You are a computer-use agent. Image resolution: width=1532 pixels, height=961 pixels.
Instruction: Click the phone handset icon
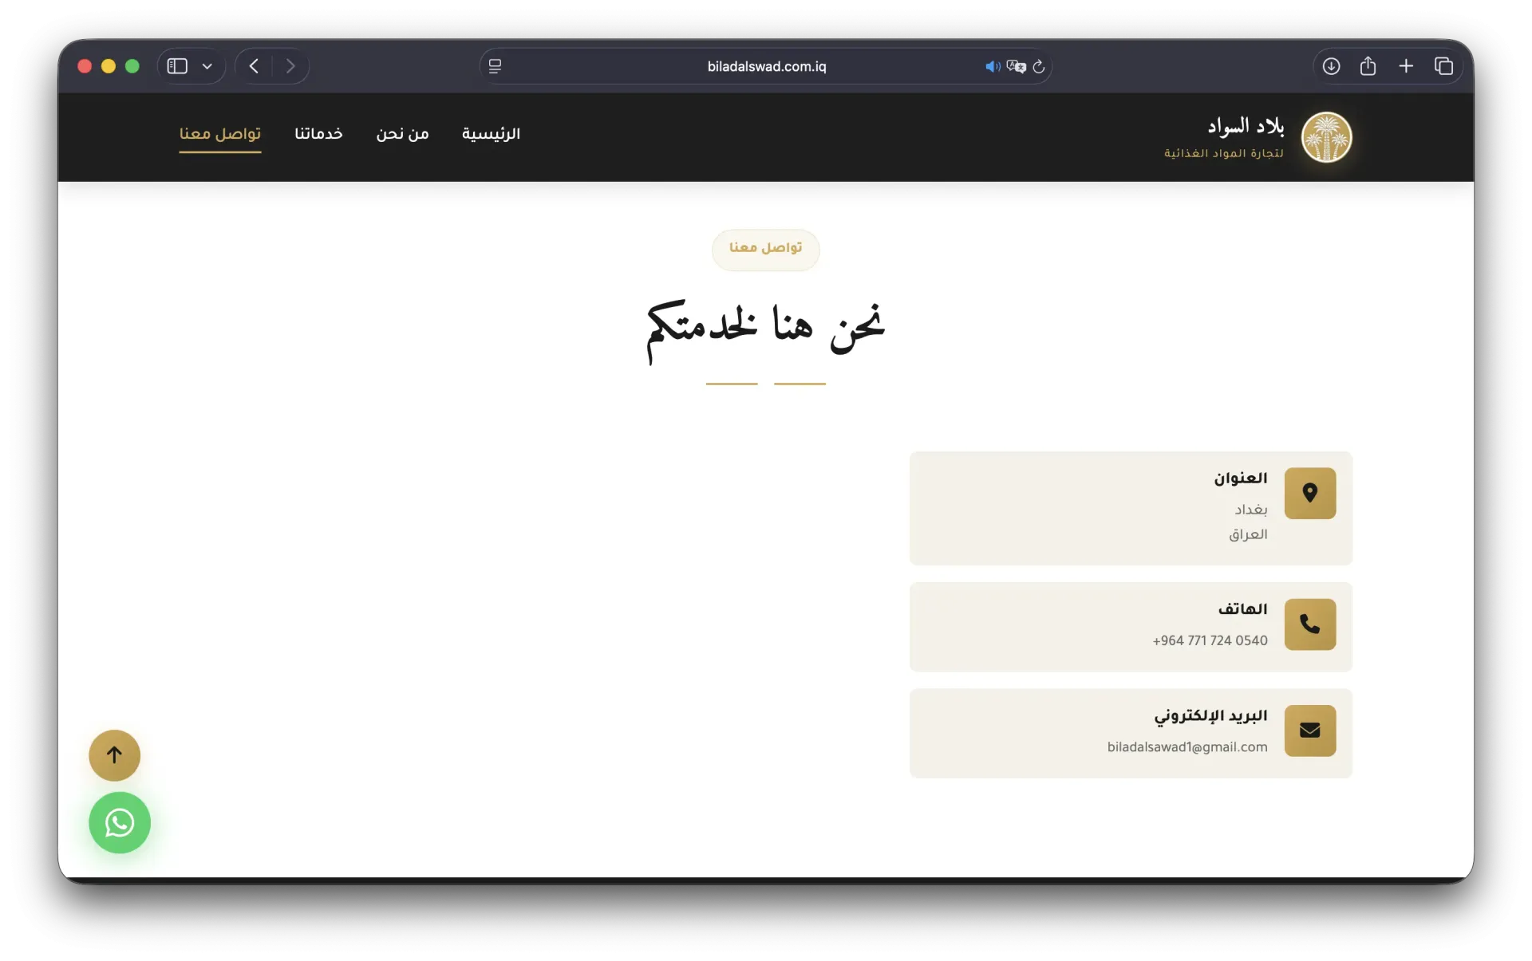[x=1309, y=624]
